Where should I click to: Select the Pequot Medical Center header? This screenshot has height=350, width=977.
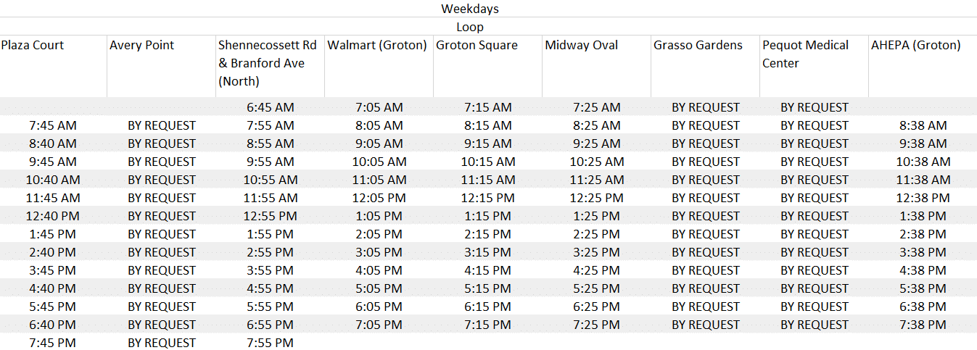click(x=805, y=54)
